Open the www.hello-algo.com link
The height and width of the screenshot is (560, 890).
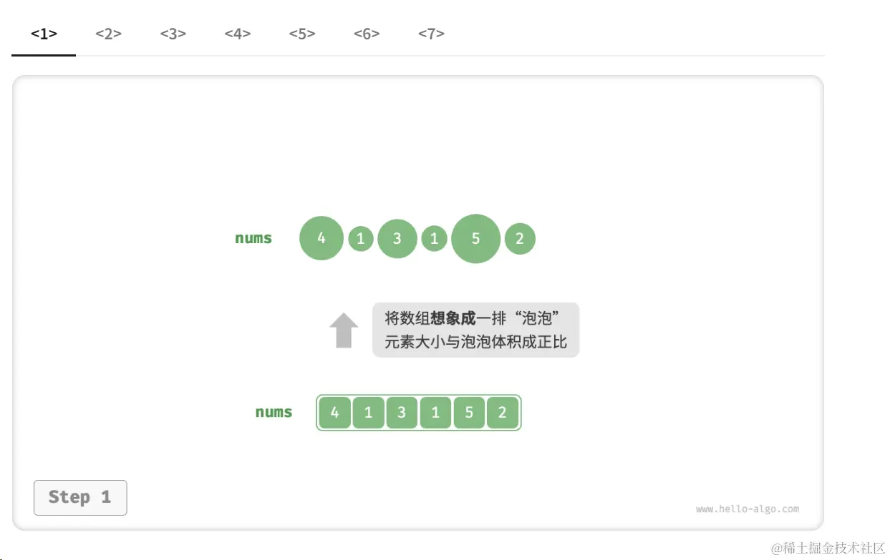pyautogui.click(x=748, y=509)
